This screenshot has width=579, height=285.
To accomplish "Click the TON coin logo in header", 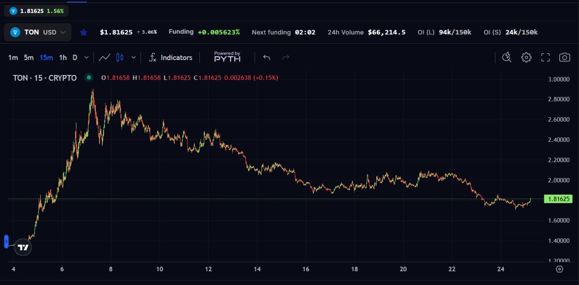I will click(x=15, y=32).
